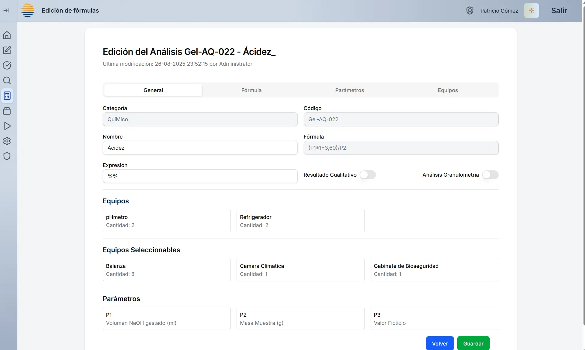Screen dimensions: 585x350
Task: Click the search magnifier sidebar icon
Action: click(7, 80)
